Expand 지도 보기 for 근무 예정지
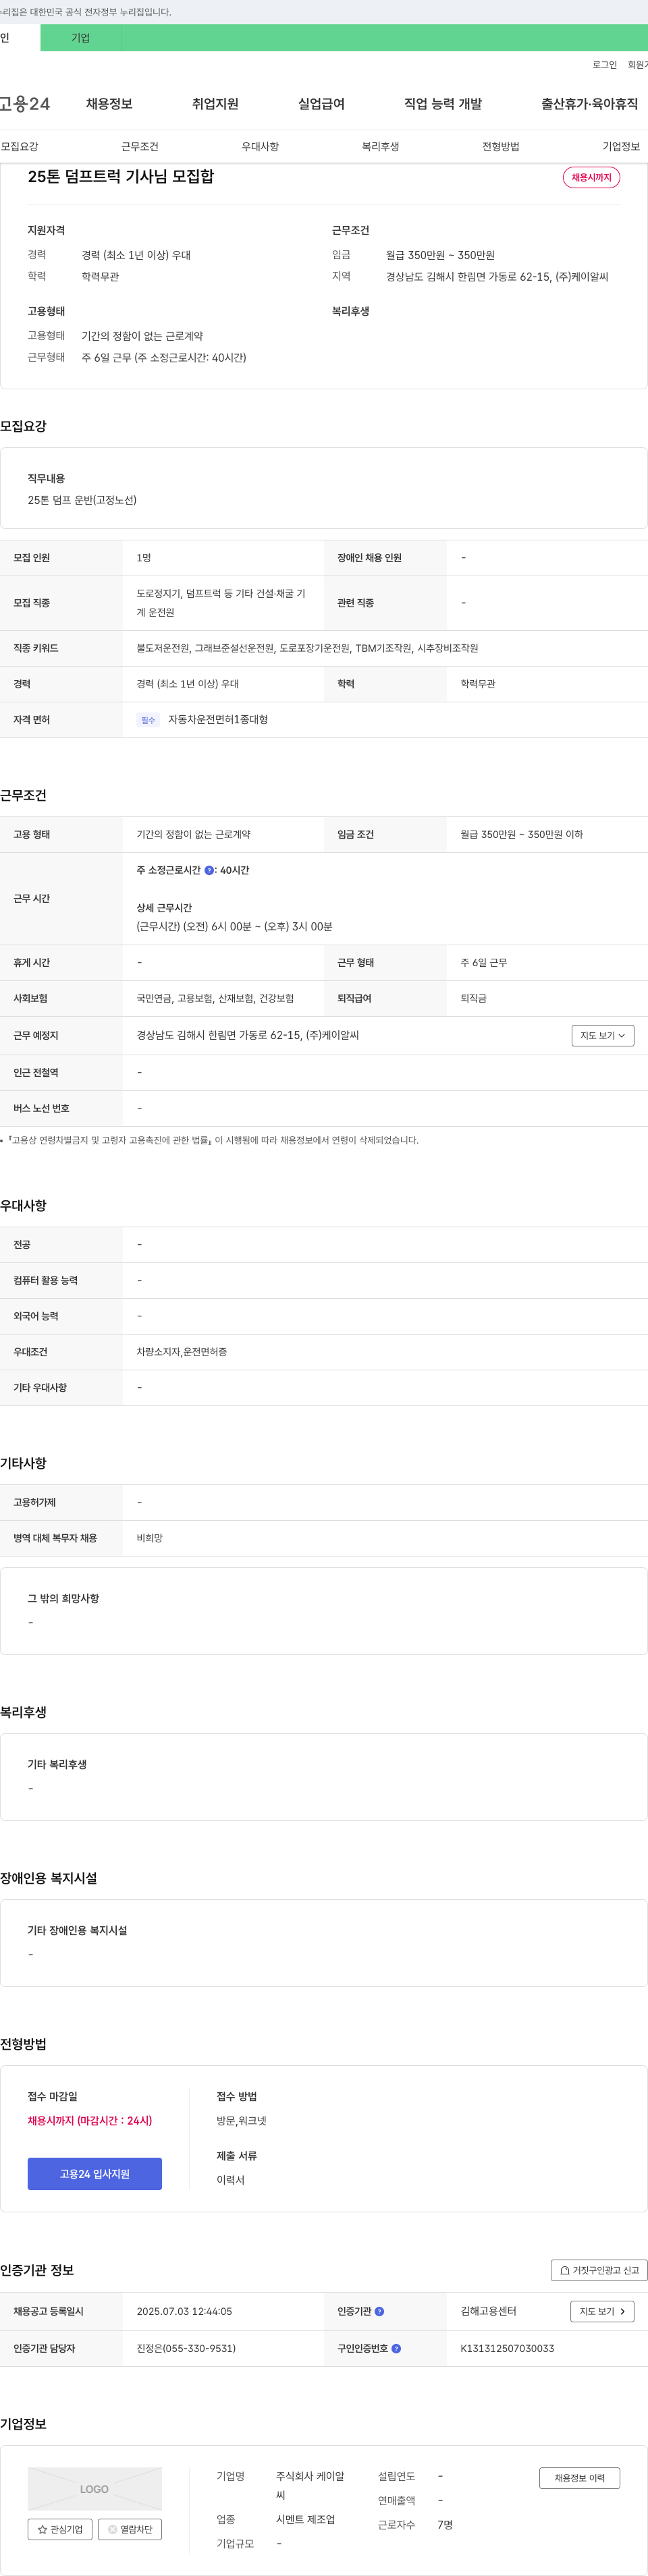Viewport: 648px width, 2576px height. pyautogui.click(x=603, y=1036)
